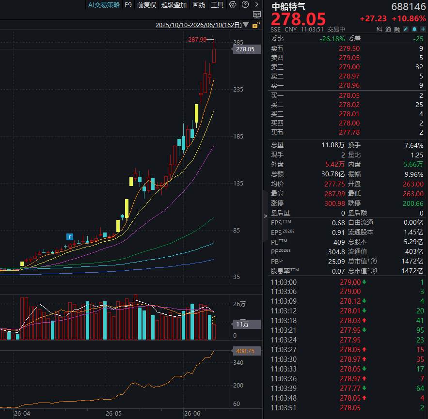
Task: Toggle 超级叠加 overlay option
Action: (x=174, y=5)
